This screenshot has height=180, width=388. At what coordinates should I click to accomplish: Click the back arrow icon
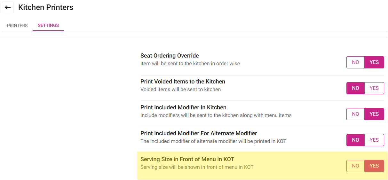click(x=8, y=7)
